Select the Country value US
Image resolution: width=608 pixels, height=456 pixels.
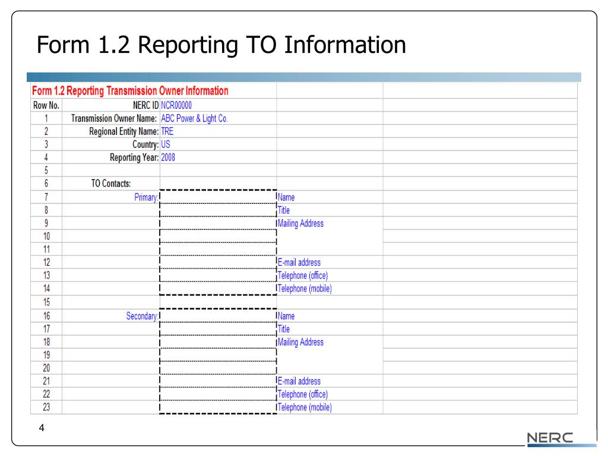point(166,144)
